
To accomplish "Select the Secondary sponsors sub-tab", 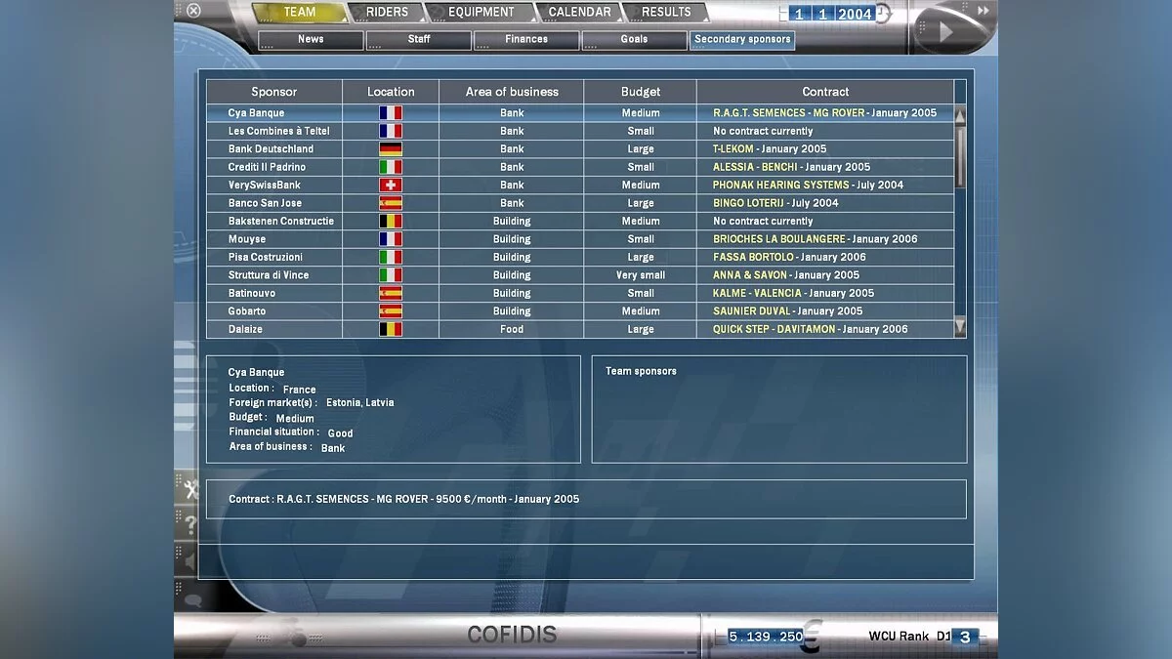I will (742, 40).
